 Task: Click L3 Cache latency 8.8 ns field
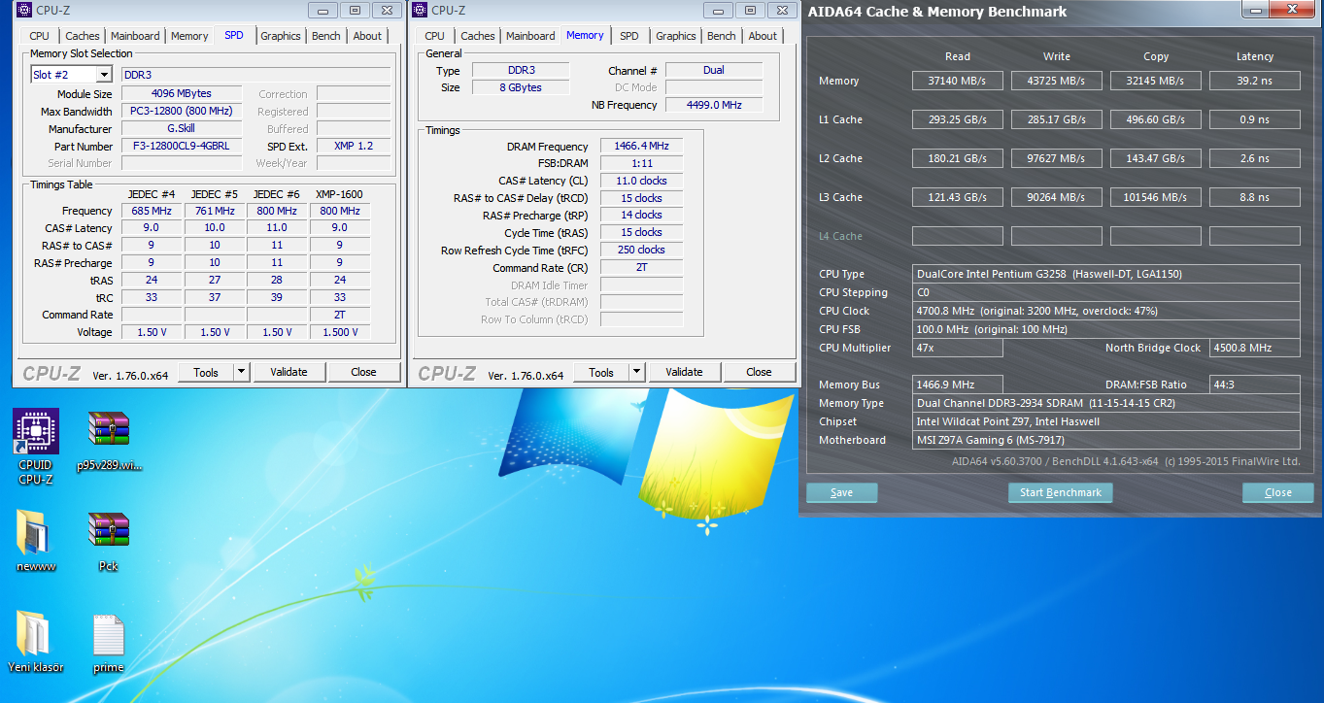pos(1255,197)
